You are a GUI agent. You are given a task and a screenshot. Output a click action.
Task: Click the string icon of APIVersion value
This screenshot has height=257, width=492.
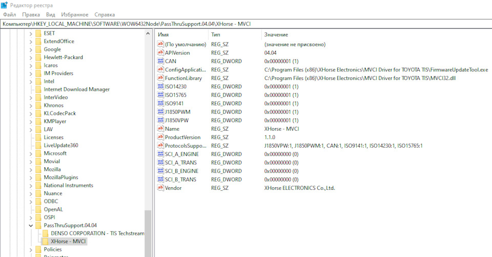[160, 52]
